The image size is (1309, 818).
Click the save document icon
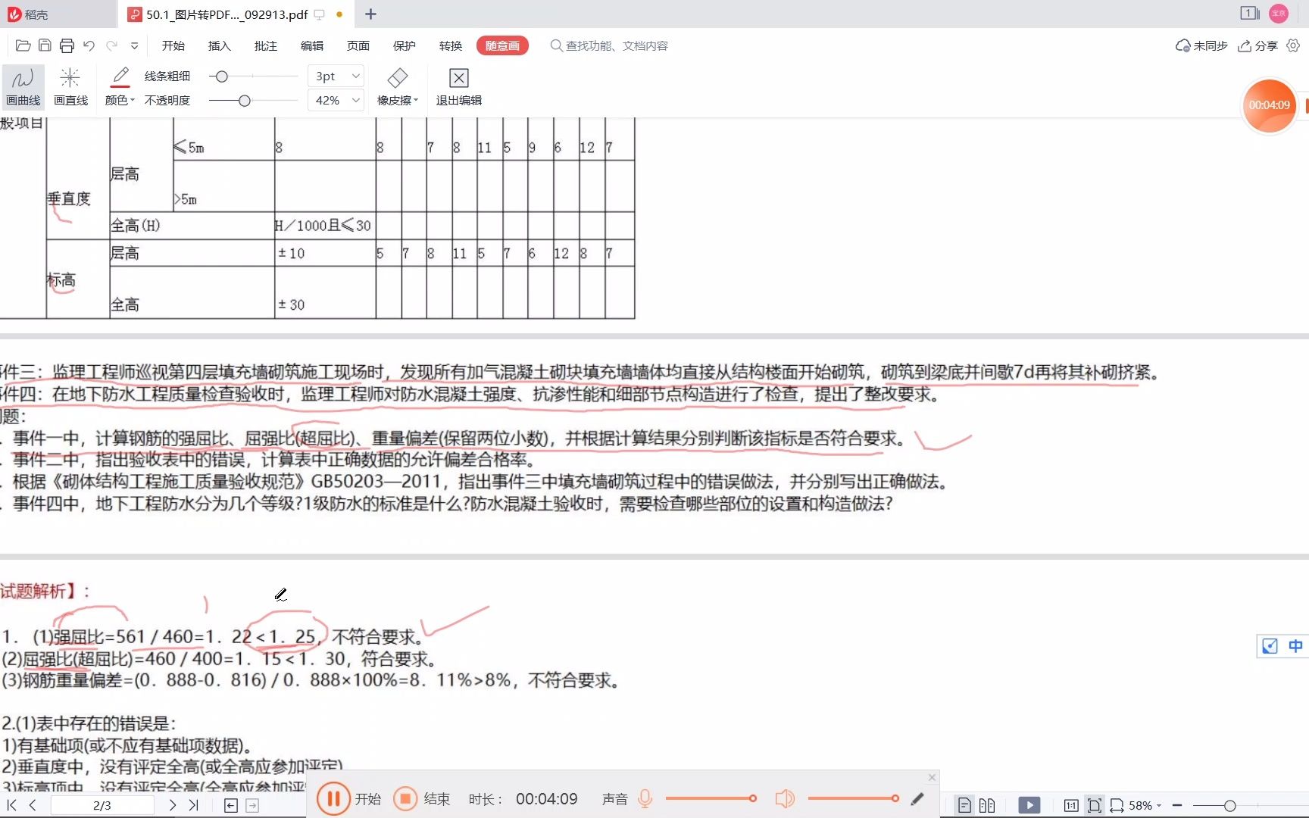[x=45, y=45]
